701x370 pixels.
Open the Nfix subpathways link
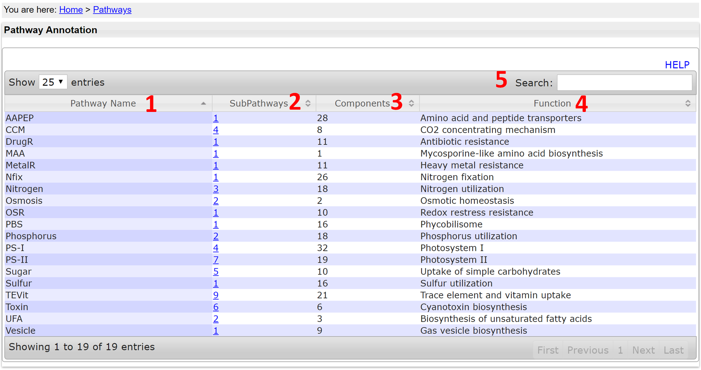(216, 177)
